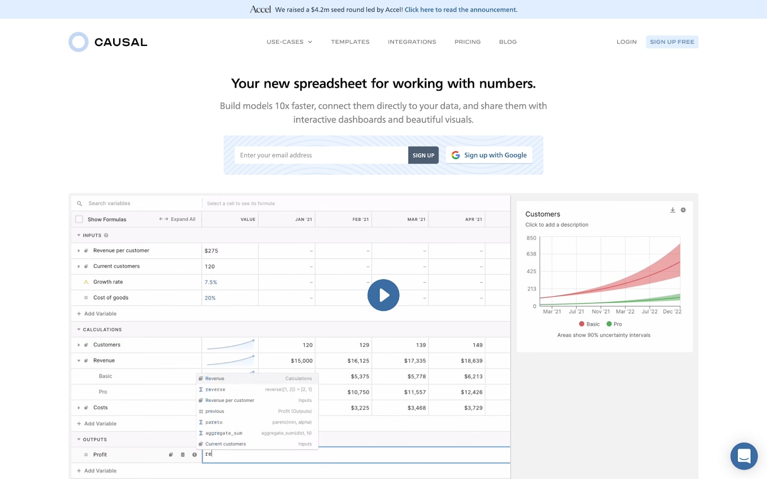Image resolution: width=767 pixels, height=479 pixels.
Task: Open the Pricing page
Action: pyautogui.click(x=467, y=42)
